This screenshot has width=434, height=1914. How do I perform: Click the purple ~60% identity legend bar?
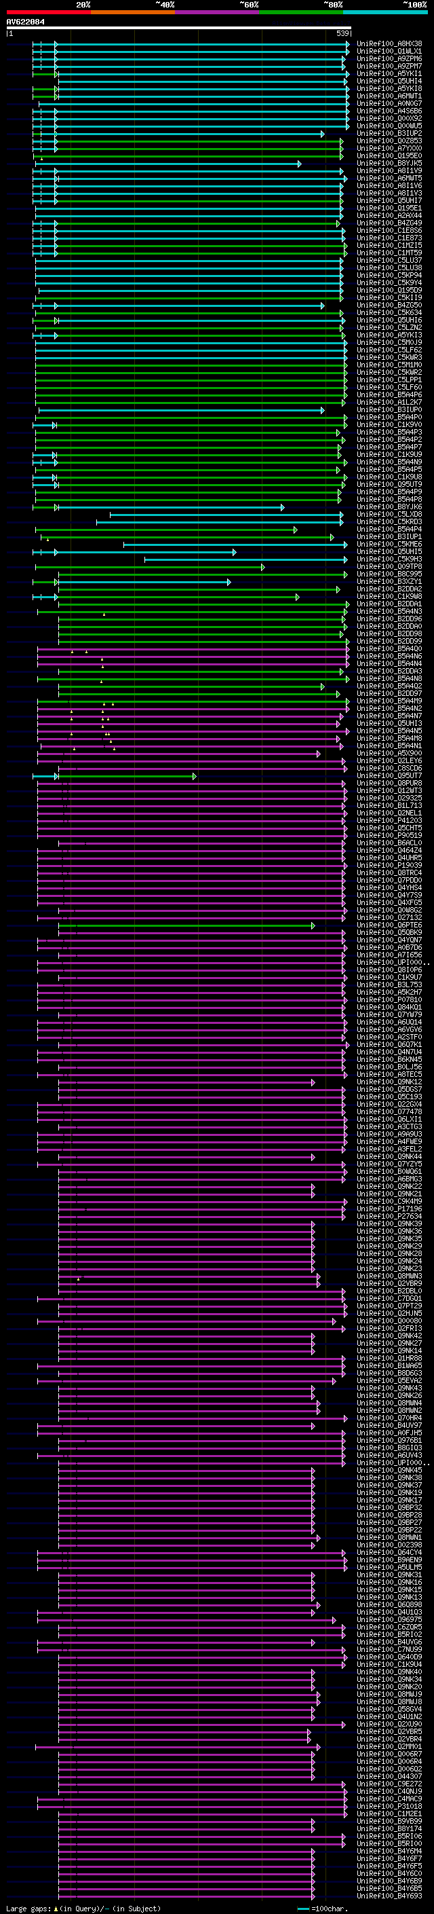click(x=218, y=12)
